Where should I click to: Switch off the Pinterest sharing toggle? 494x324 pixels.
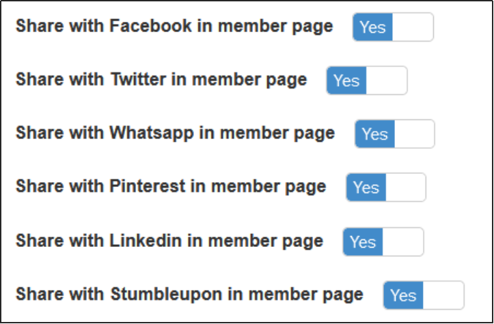tap(386, 188)
